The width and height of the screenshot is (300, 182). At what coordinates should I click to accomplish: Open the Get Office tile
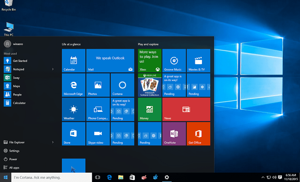198,134
